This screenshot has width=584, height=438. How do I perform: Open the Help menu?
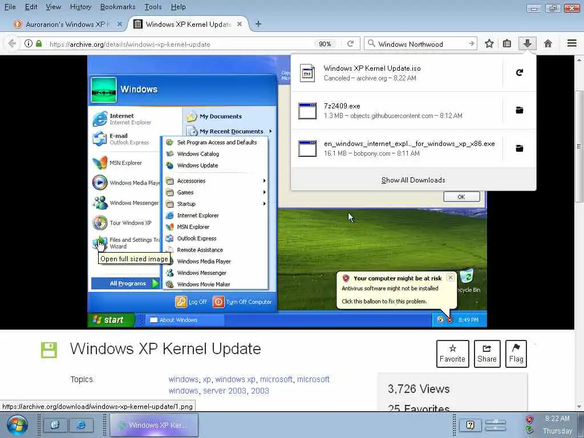178,7
